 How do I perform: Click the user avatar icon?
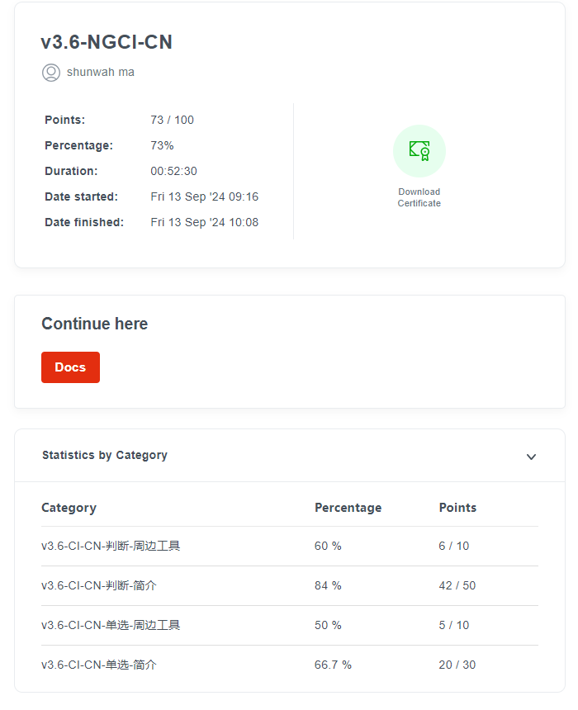pos(51,73)
